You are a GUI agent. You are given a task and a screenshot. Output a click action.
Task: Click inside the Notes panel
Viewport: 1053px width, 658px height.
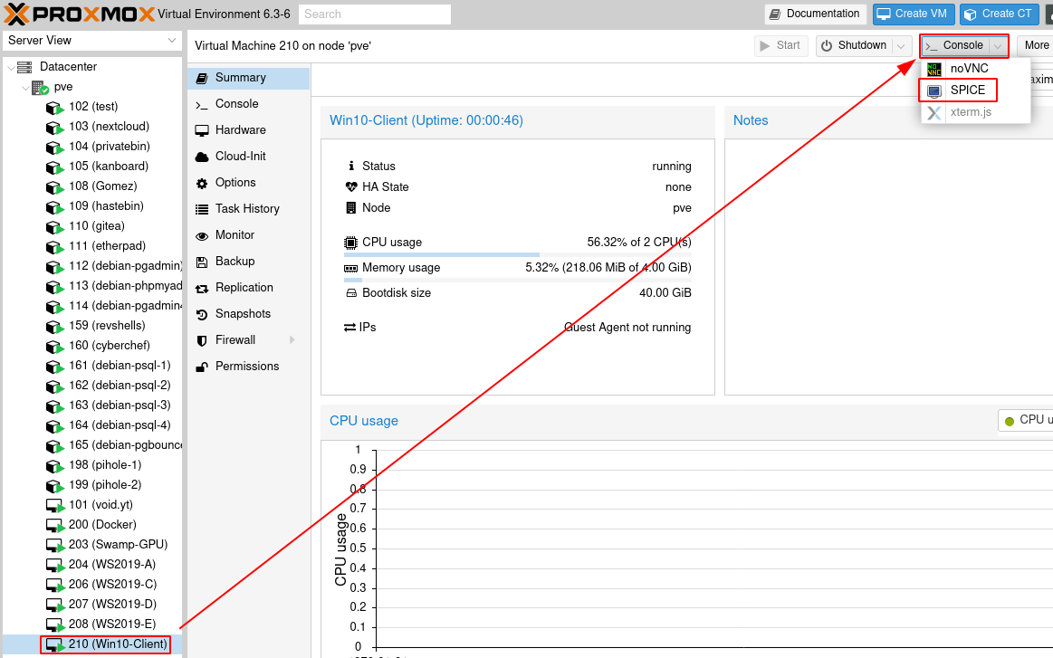pyautogui.click(x=888, y=267)
